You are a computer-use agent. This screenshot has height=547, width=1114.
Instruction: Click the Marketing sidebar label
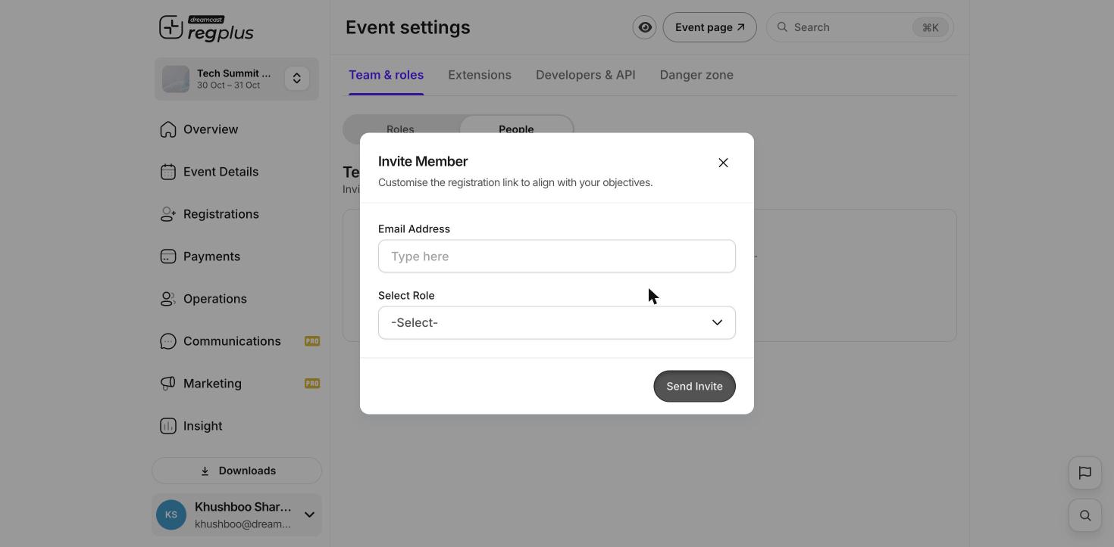pos(213,384)
